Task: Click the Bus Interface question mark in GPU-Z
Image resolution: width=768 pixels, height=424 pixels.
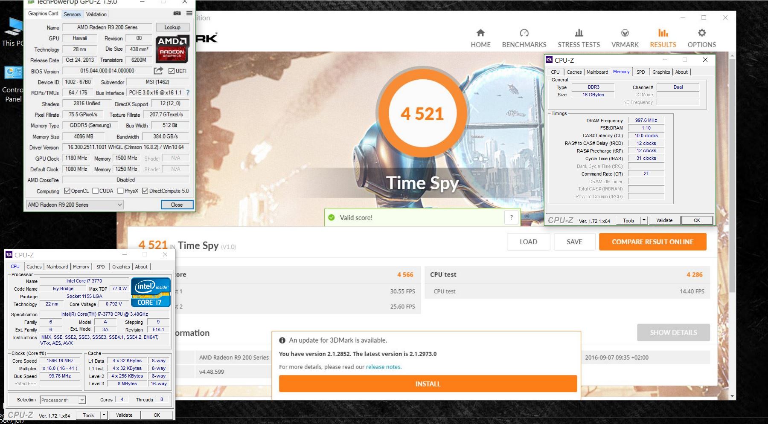Action: (188, 92)
